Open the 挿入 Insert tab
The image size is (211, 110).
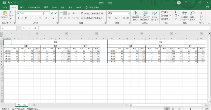click(22, 8)
